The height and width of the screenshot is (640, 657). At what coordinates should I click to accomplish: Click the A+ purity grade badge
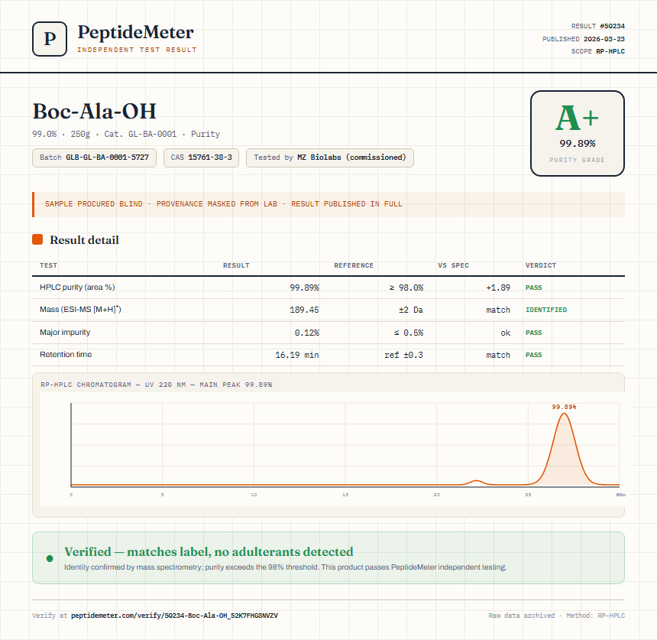578,133
